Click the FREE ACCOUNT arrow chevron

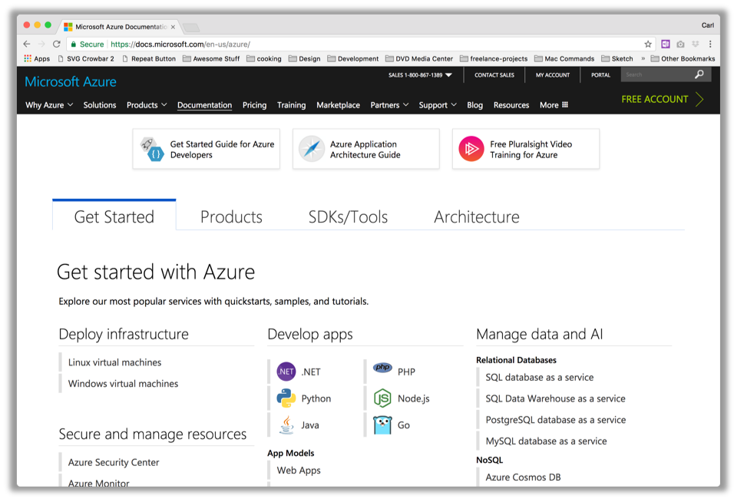click(x=699, y=99)
